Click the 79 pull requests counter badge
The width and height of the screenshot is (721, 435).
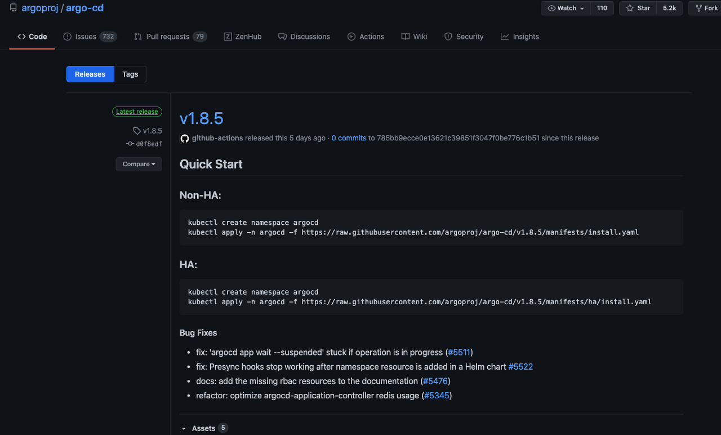[x=199, y=37]
